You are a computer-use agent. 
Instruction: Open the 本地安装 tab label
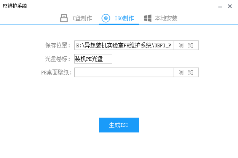click(x=166, y=18)
